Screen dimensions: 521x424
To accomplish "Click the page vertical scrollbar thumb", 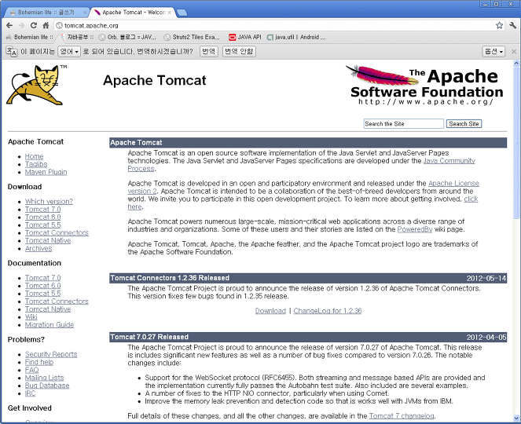I will [x=516, y=143].
